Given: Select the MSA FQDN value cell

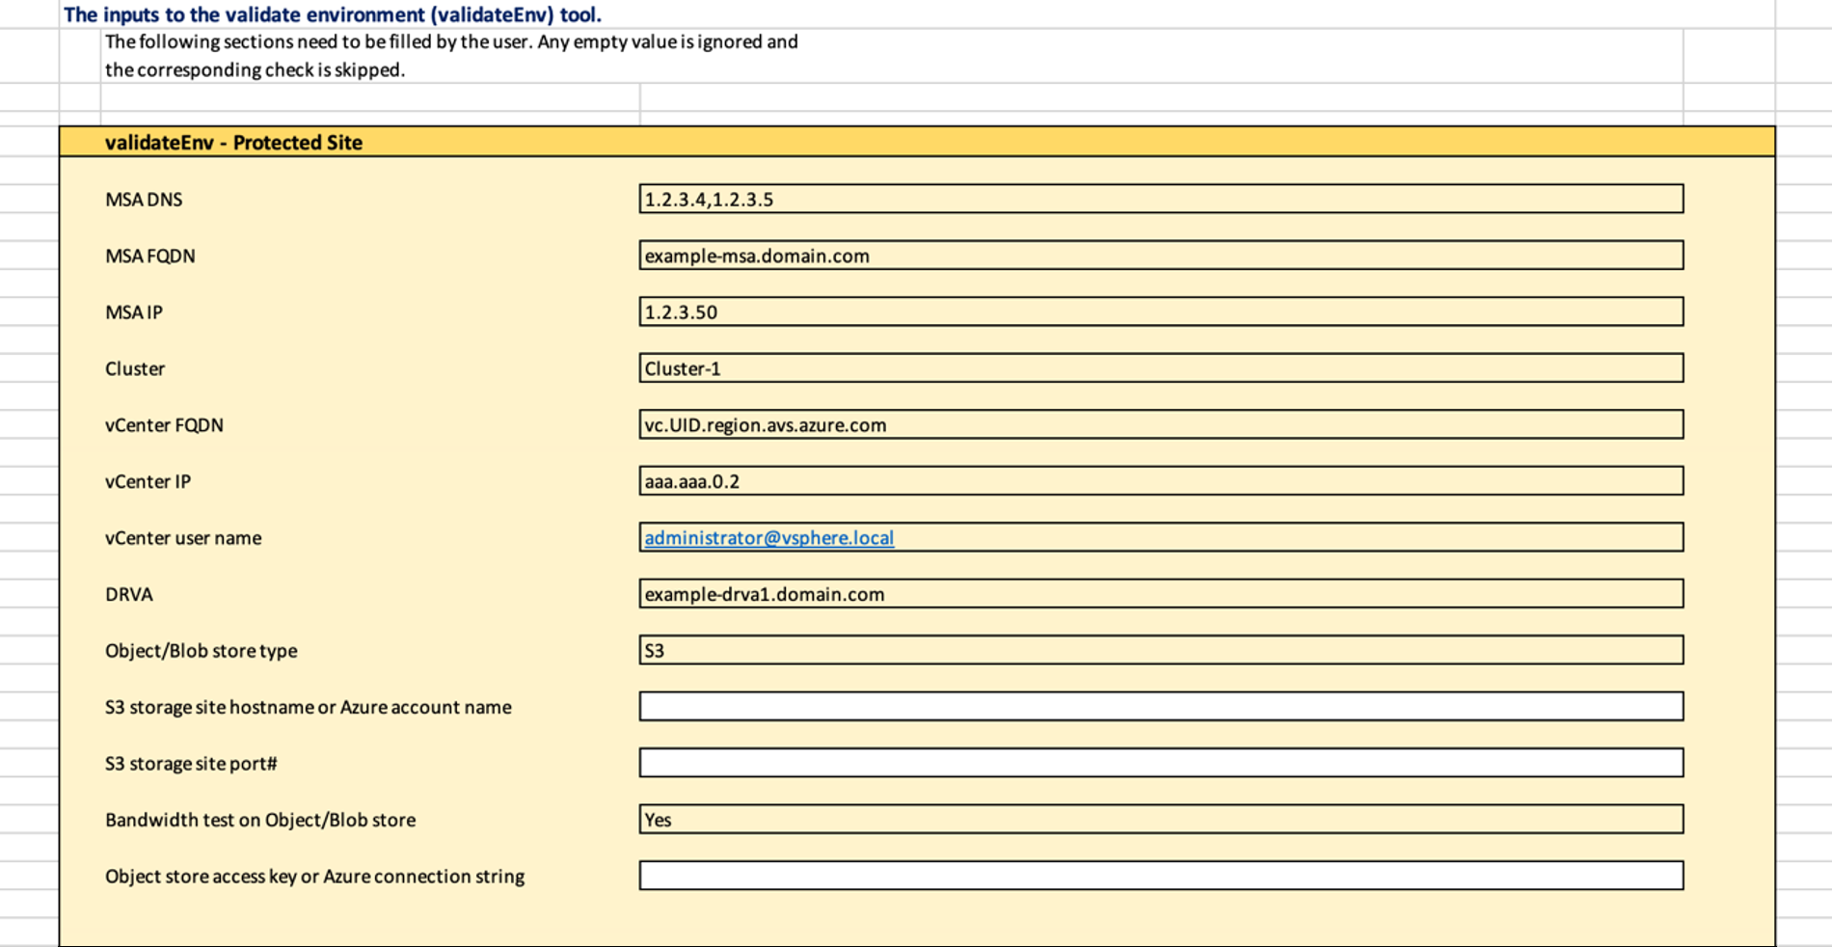Looking at the screenshot, I should pyautogui.click(x=1160, y=256).
